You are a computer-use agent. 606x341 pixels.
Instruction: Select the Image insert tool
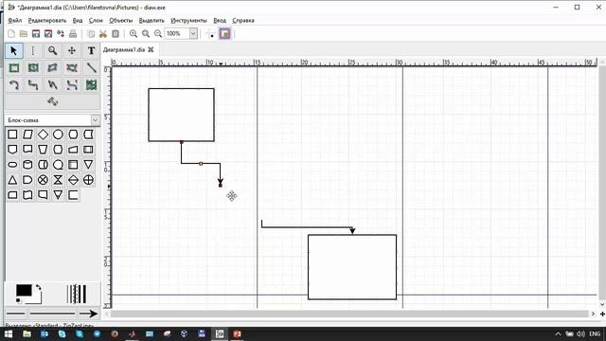point(91,85)
